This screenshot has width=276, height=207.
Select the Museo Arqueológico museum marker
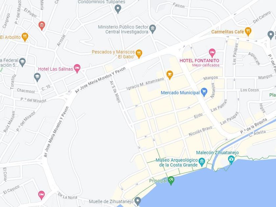pos(202,162)
